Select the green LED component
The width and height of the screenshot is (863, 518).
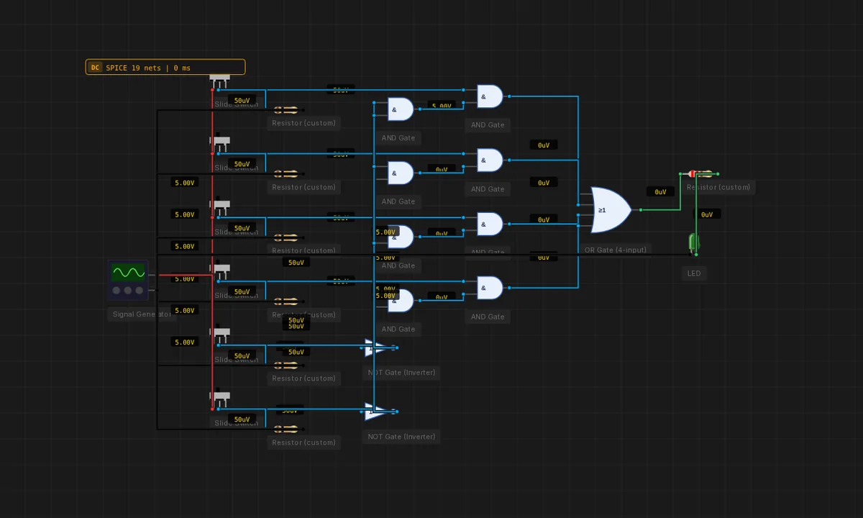(x=694, y=242)
